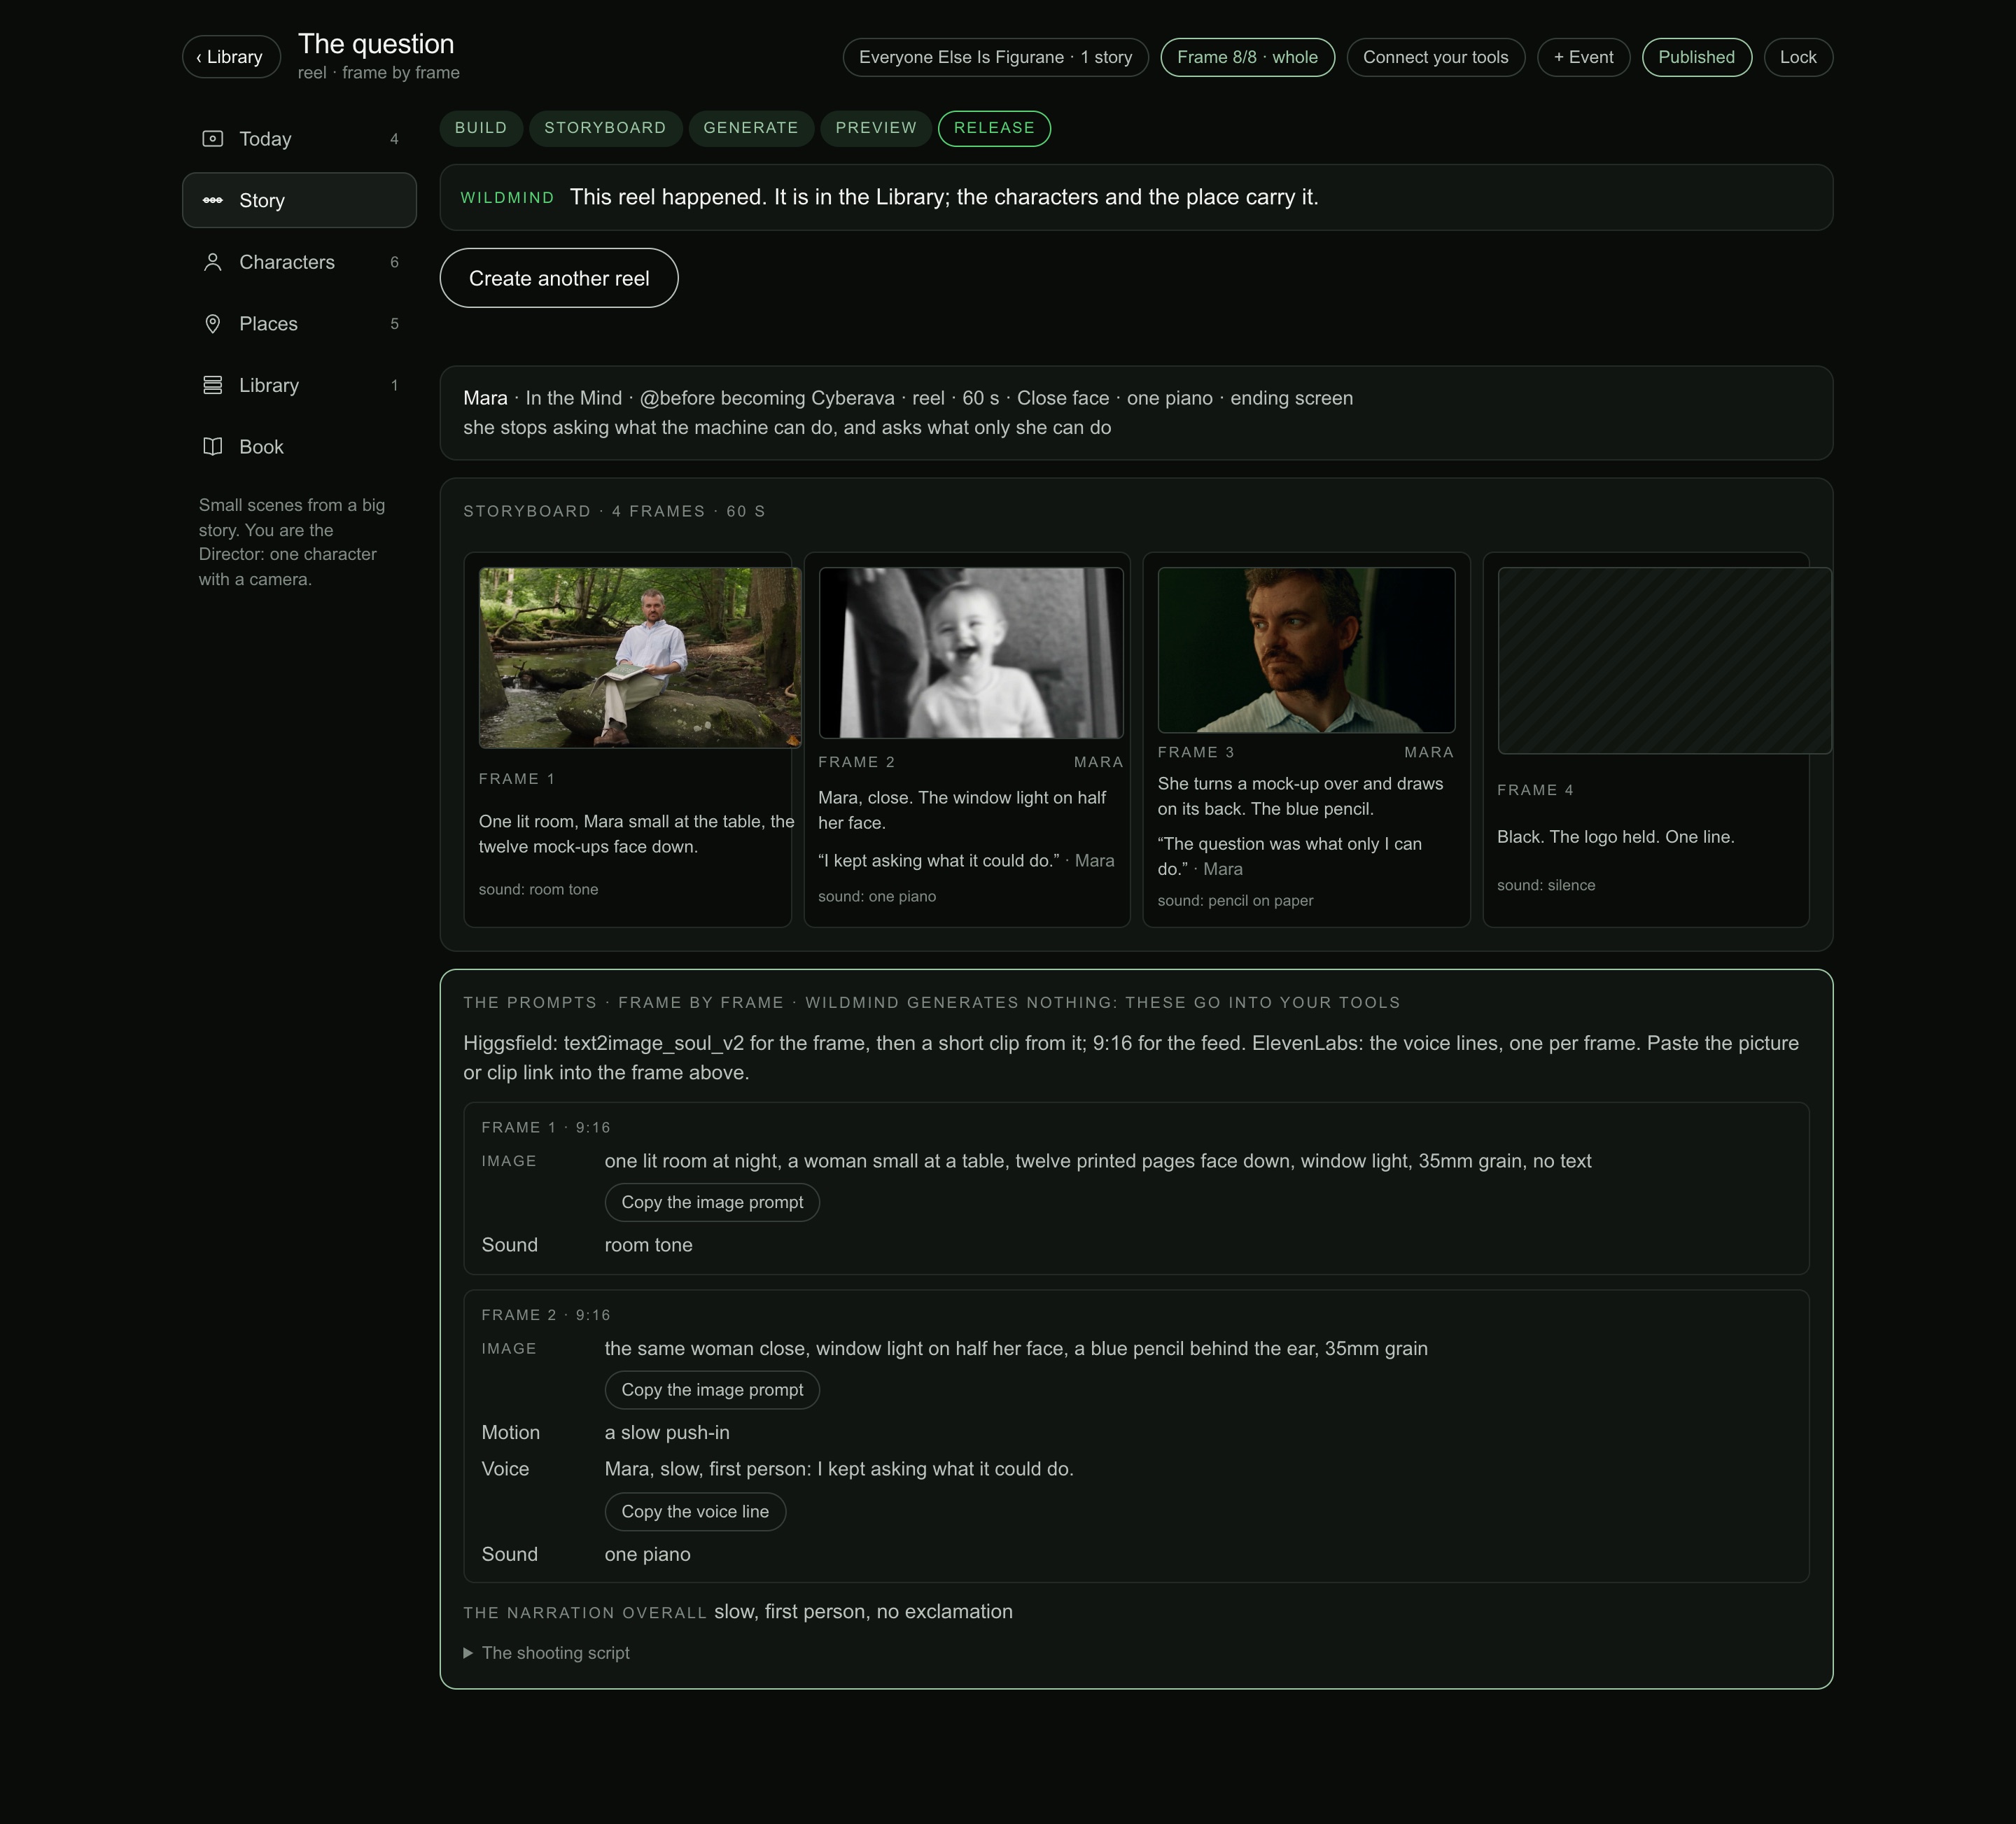Click the Characters person icon

pyautogui.click(x=212, y=262)
